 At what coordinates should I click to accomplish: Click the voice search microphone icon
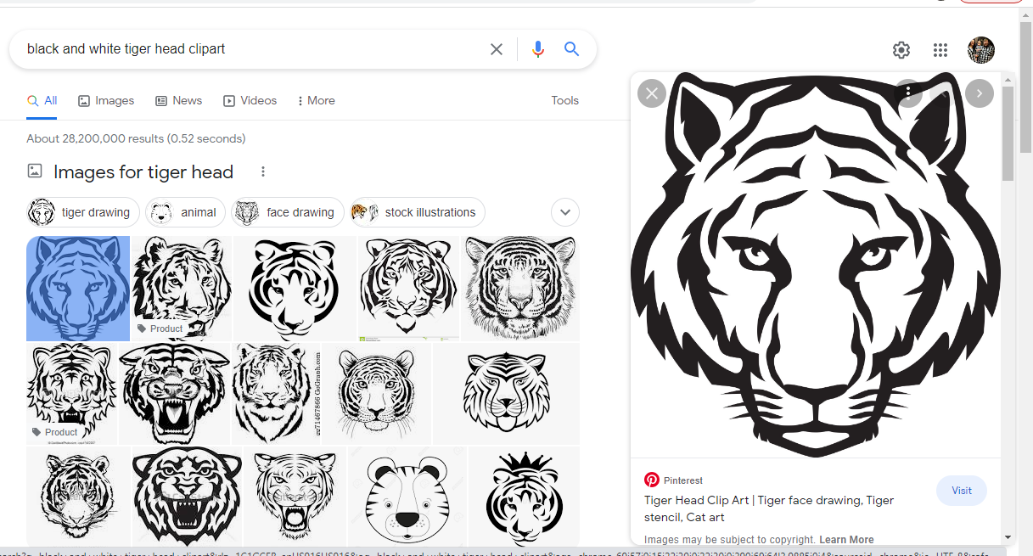tap(537, 49)
